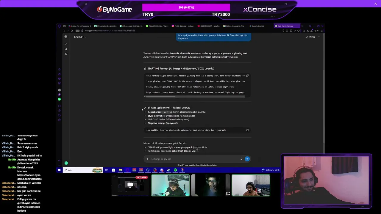Screen dimensions: 381x214
Task: Copy the STARTING prompt code block
Action: [247, 76]
